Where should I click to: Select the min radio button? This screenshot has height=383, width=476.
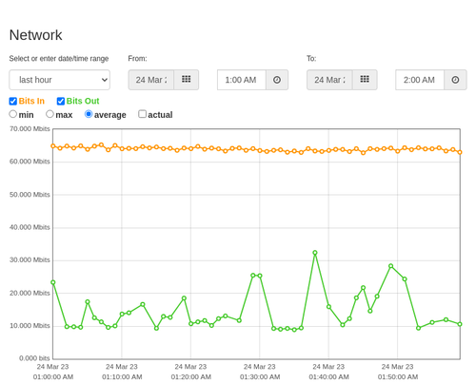12,114
